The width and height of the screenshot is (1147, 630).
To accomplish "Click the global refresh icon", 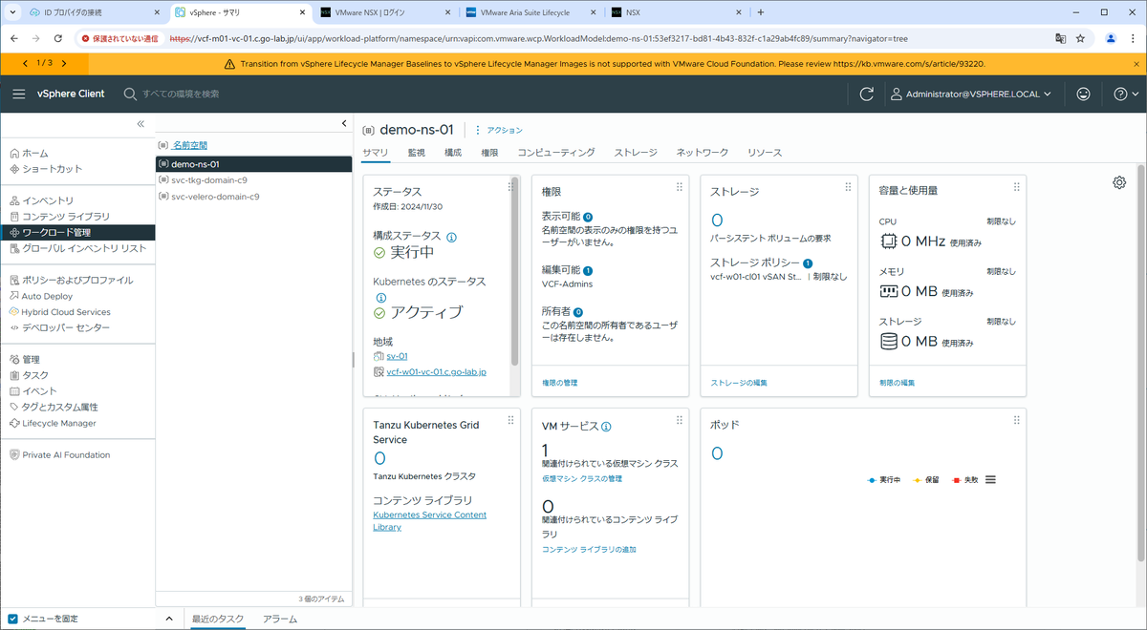I will click(867, 94).
